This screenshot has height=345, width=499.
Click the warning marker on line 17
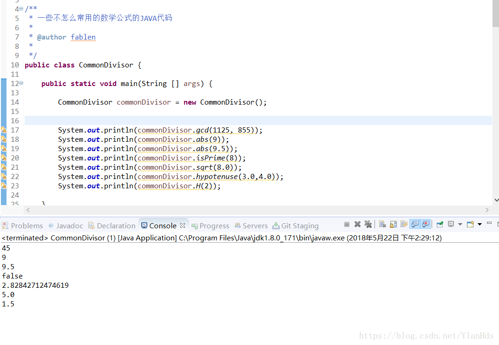4,130
